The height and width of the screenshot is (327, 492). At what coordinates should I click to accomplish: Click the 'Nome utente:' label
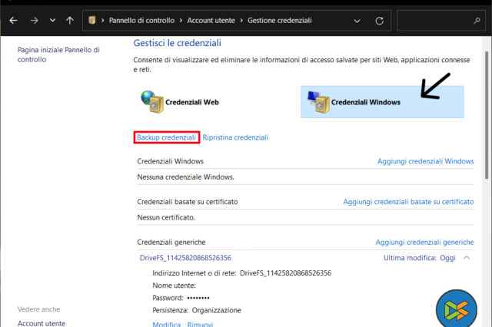pyautogui.click(x=174, y=286)
